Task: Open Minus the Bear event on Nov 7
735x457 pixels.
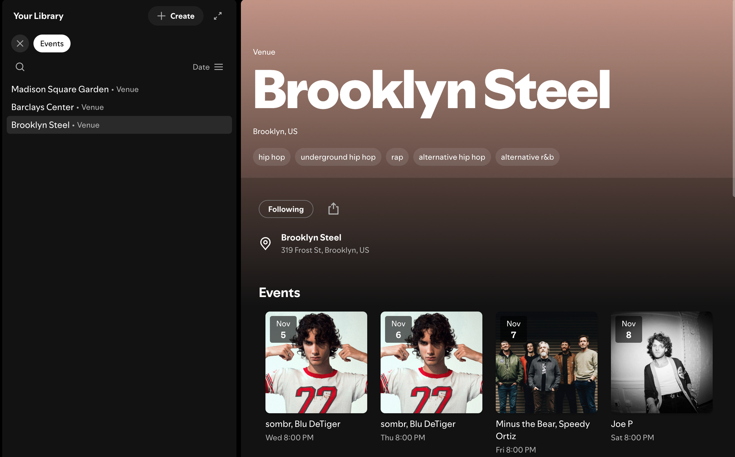Action: pos(546,363)
